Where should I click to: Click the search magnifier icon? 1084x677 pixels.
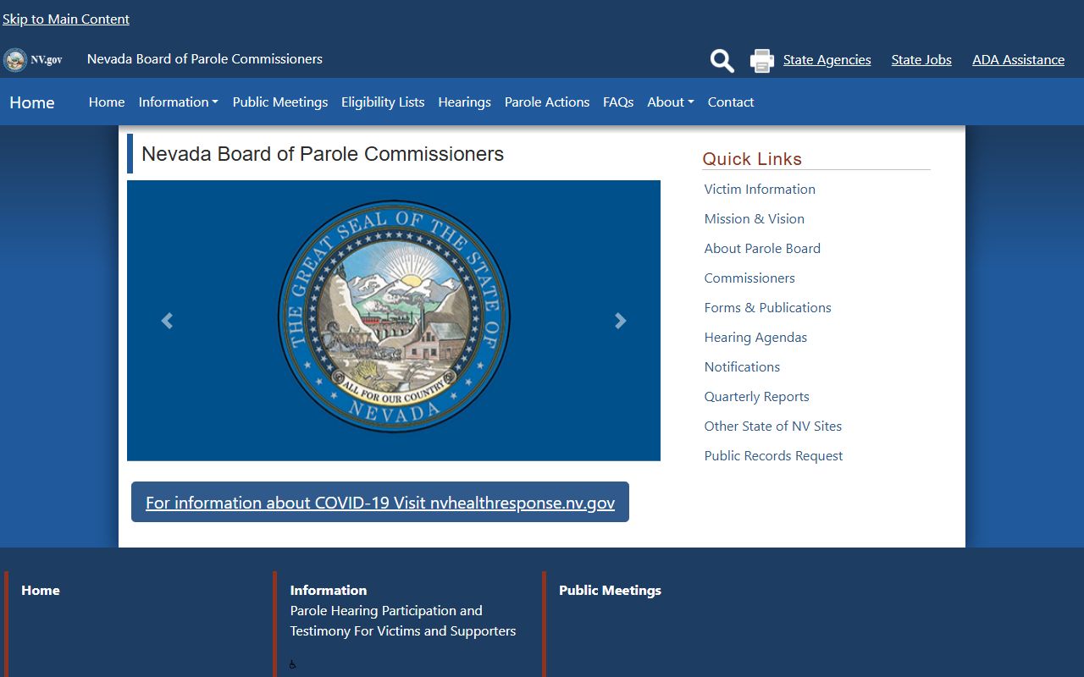722,60
